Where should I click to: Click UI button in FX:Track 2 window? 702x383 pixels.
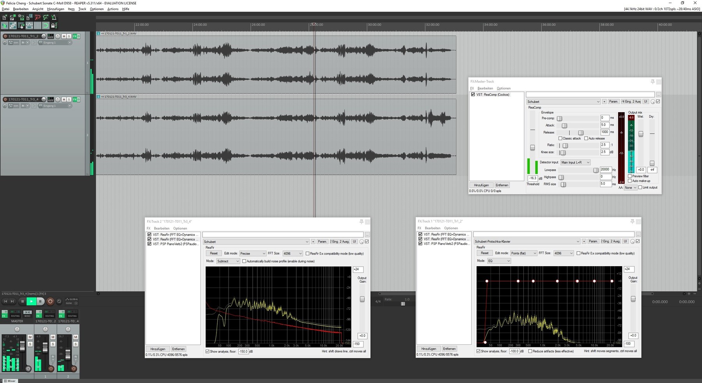click(354, 242)
